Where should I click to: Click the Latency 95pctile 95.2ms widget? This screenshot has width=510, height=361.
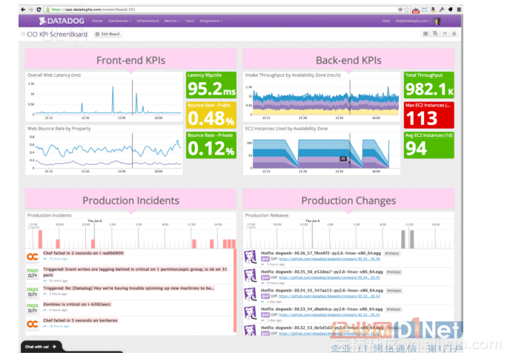211,85
